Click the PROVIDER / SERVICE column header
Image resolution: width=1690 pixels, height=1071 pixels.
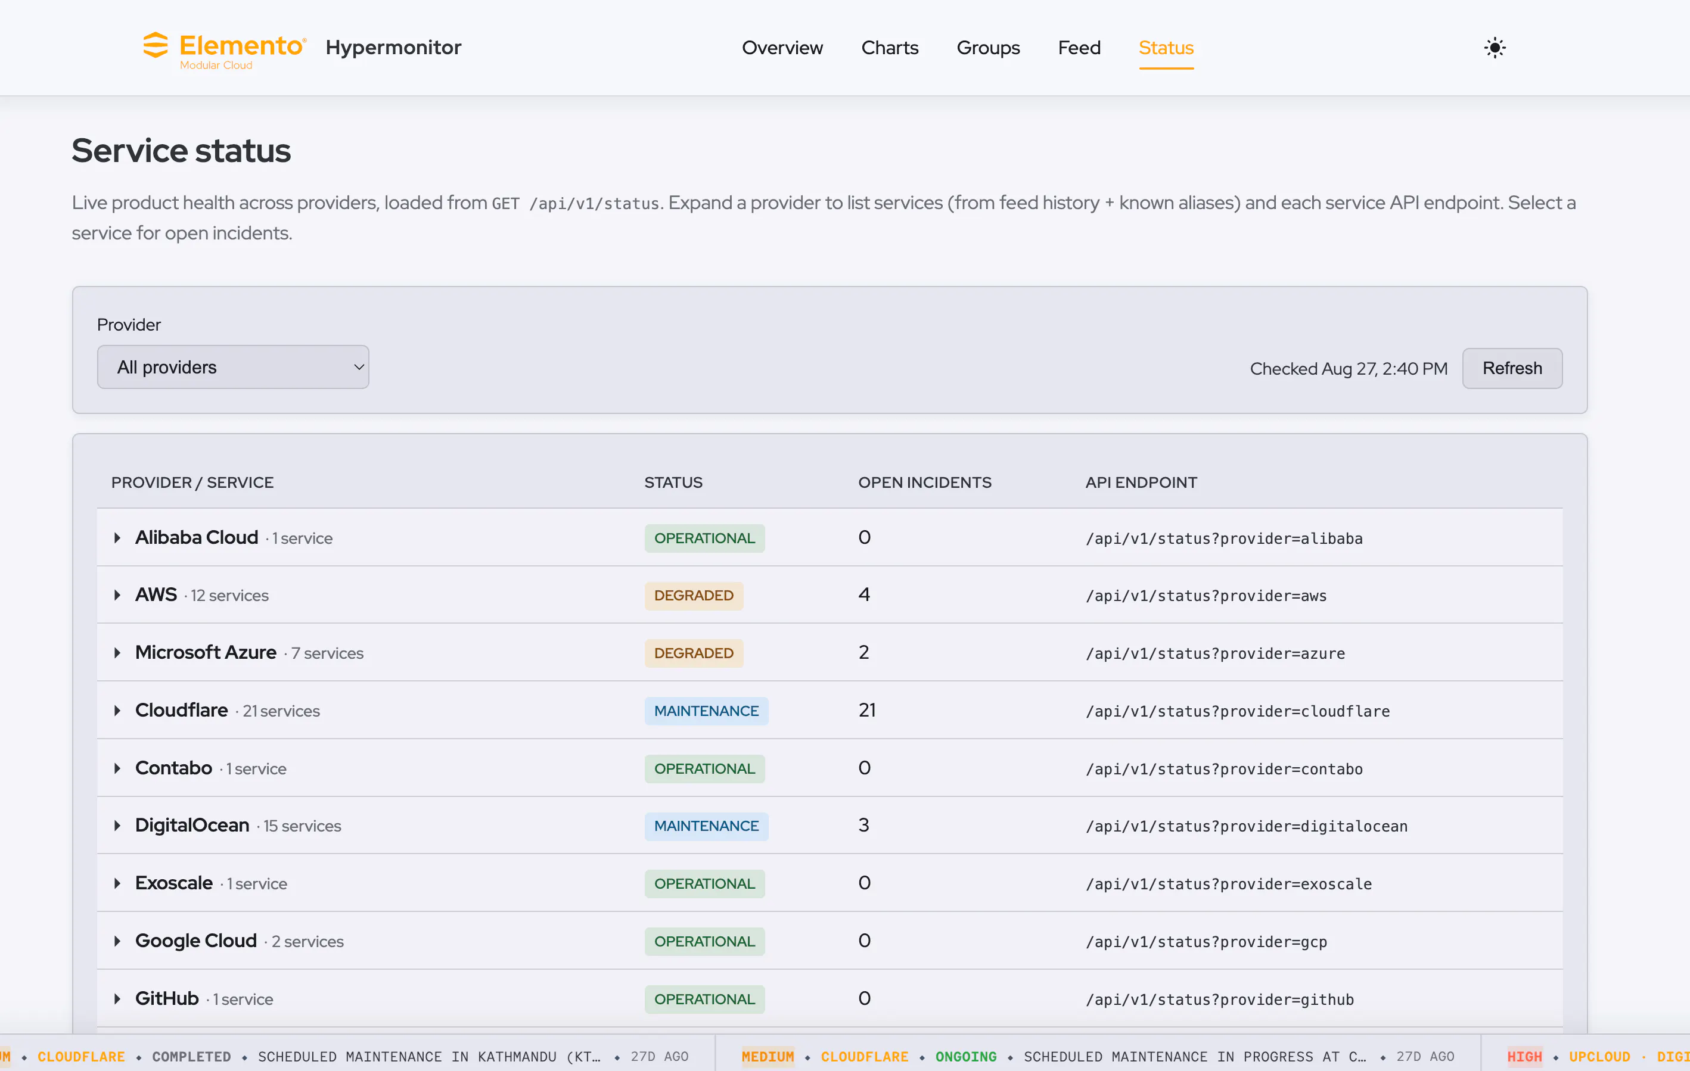(x=192, y=482)
